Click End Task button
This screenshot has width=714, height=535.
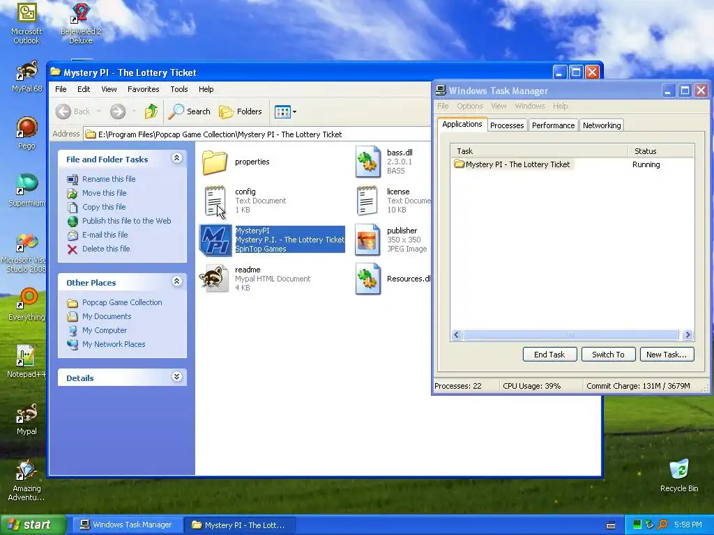549,355
